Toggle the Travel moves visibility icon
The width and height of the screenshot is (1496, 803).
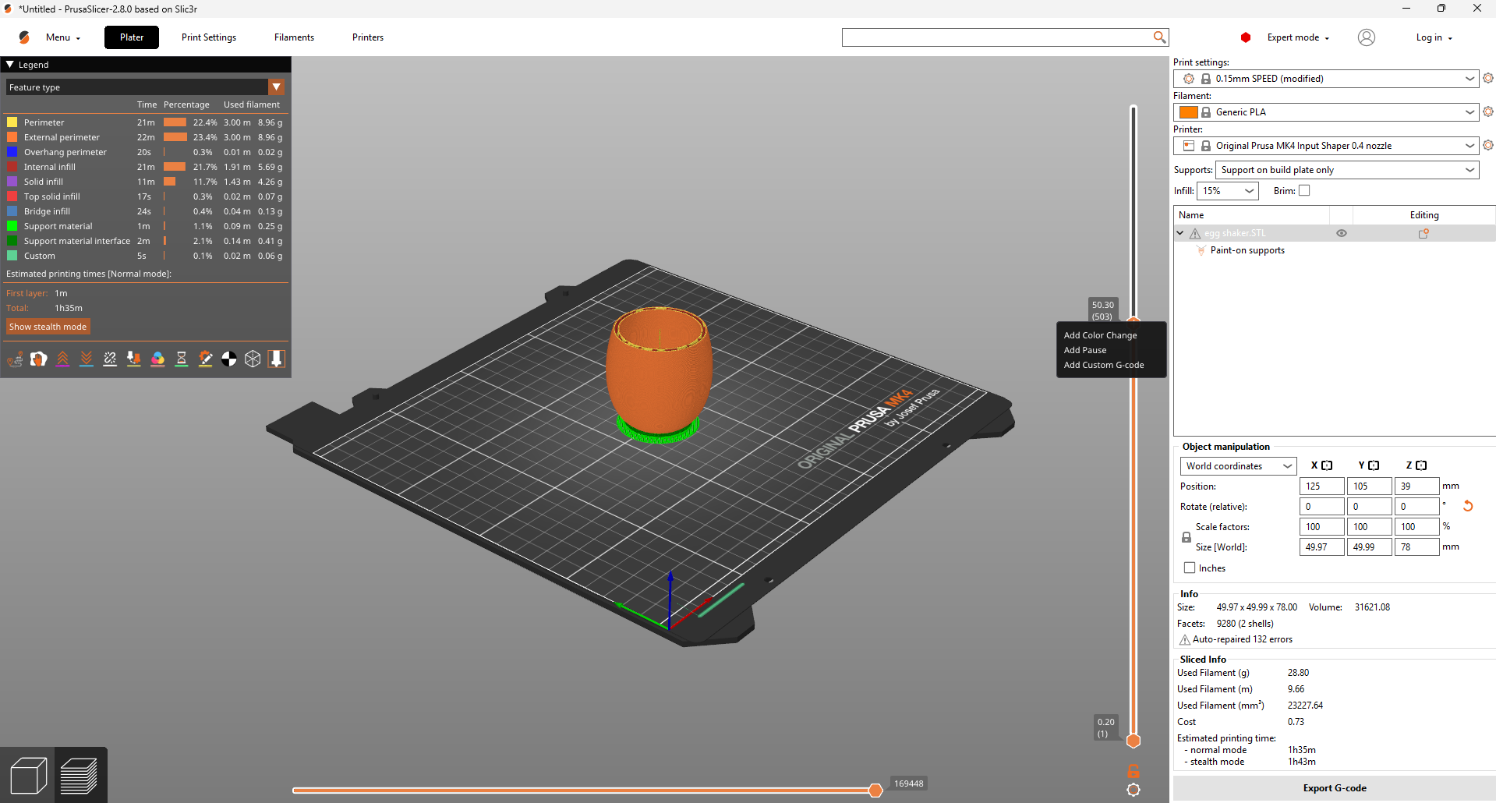(15, 359)
